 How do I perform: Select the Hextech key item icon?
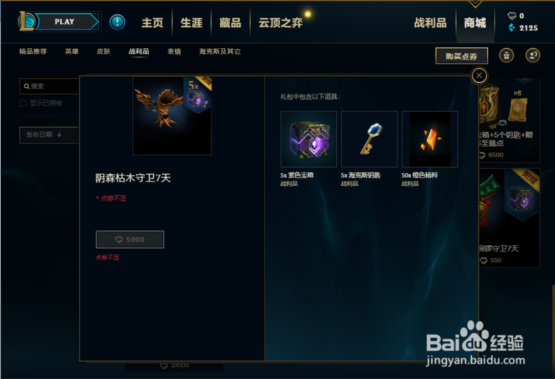(369, 139)
